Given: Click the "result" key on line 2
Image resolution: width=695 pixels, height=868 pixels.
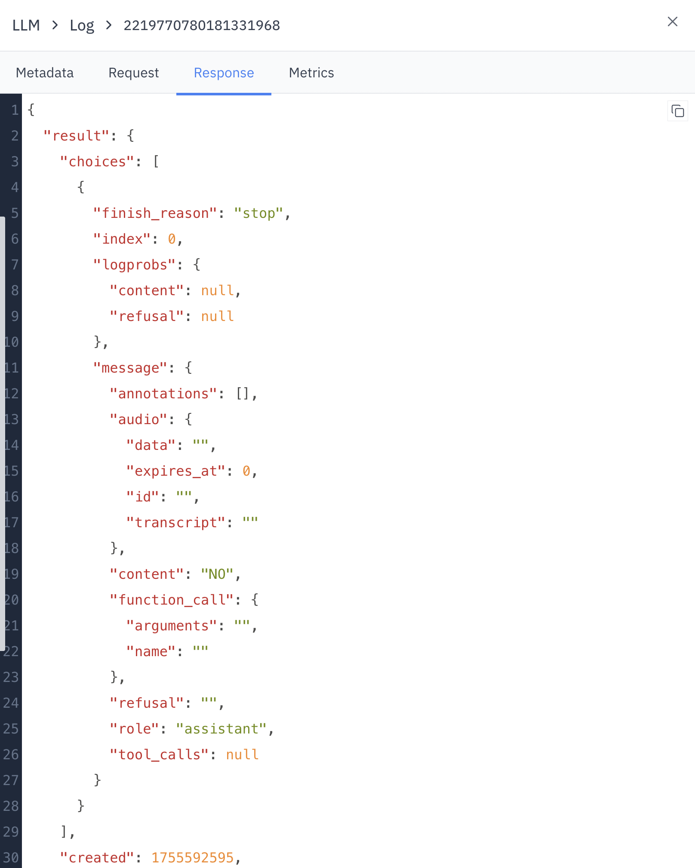Looking at the screenshot, I should click(77, 136).
